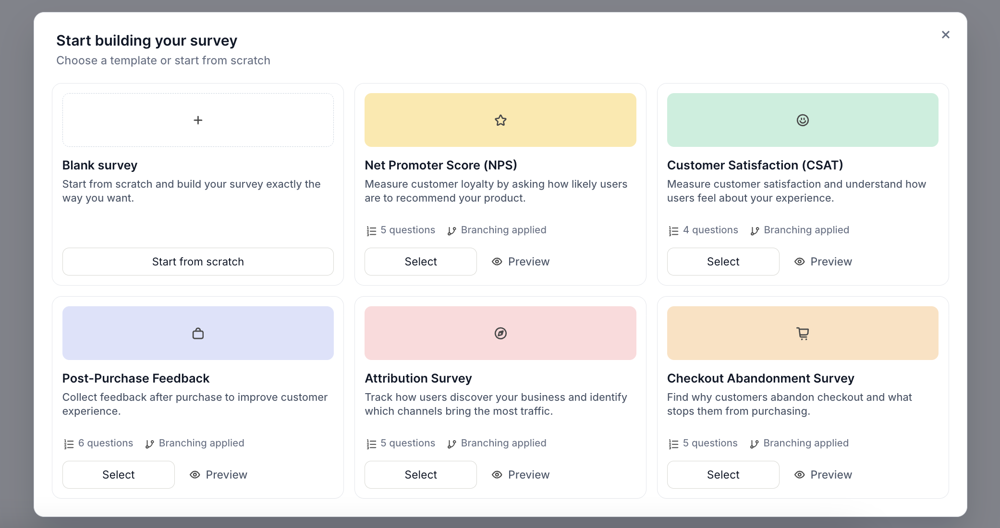Click the smiley icon on the CSAT banner

point(803,120)
